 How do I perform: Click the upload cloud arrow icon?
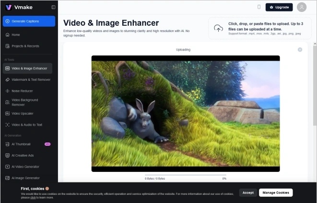click(218, 28)
